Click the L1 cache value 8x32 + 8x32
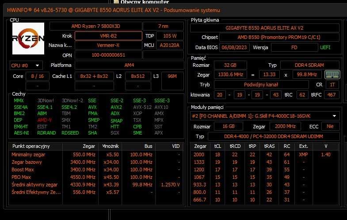 (94, 76)
